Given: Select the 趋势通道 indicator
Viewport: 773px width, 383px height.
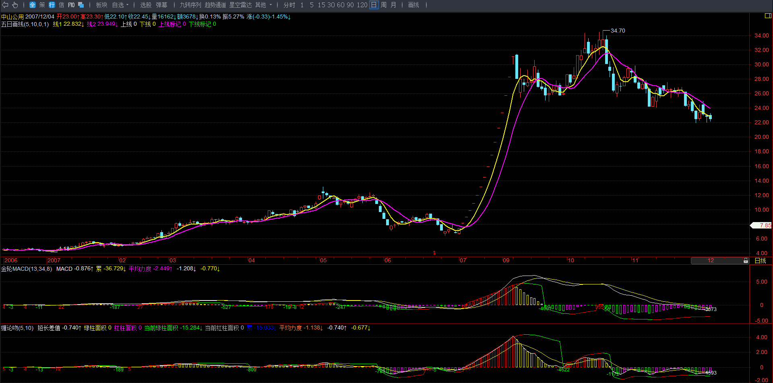Looking at the screenshot, I should point(215,5).
